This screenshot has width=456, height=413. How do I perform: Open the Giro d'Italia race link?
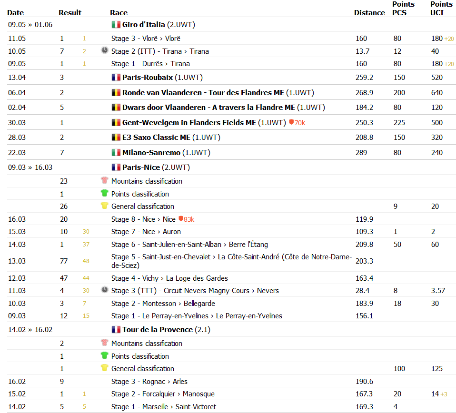pyautogui.click(x=144, y=25)
